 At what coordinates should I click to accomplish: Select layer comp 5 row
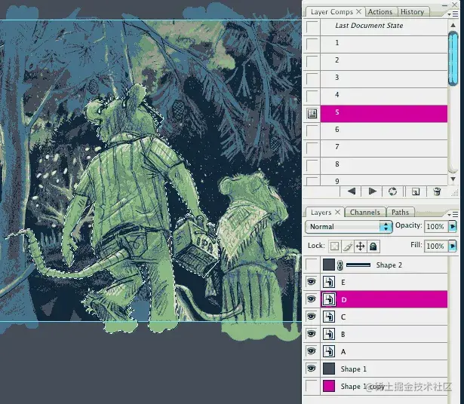point(384,114)
